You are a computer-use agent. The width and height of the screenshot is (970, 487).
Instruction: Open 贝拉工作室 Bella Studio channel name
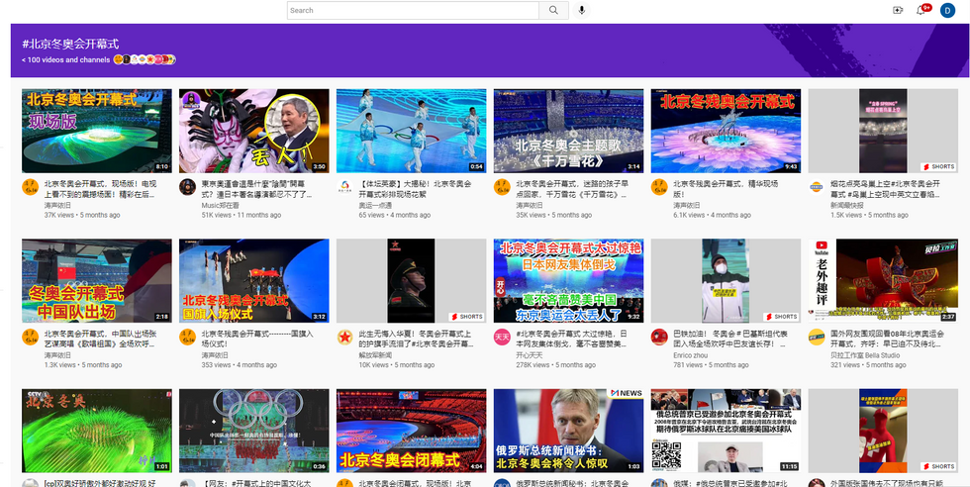pyautogui.click(x=865, y=355)
